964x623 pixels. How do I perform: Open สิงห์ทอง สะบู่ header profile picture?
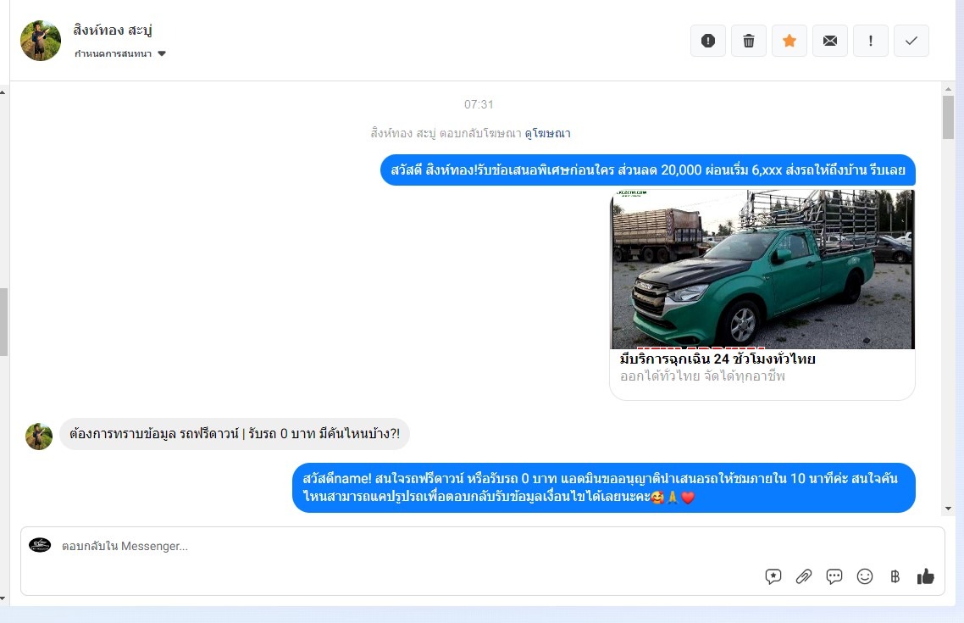pos(41,41)
